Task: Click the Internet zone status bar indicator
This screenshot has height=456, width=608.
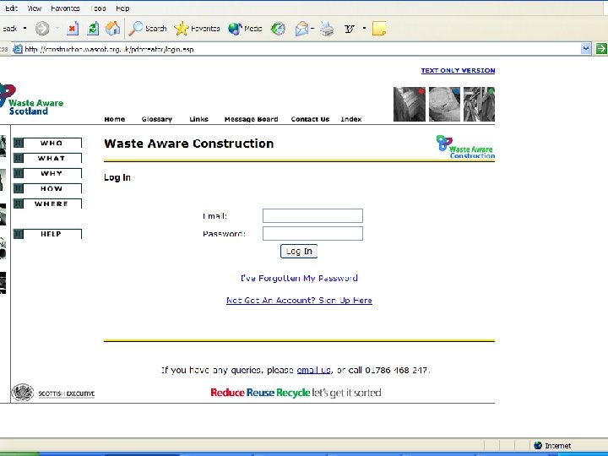Action: pyautogui.click(x=552, y=446)
